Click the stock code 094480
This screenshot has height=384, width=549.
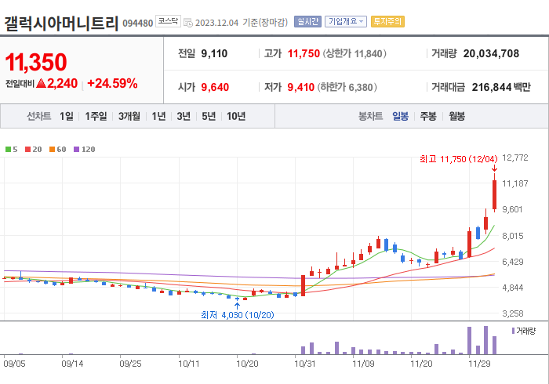pos(137,24)
